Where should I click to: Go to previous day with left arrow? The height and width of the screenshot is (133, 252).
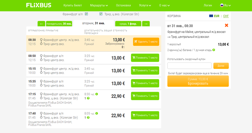(x=41, y=24)
